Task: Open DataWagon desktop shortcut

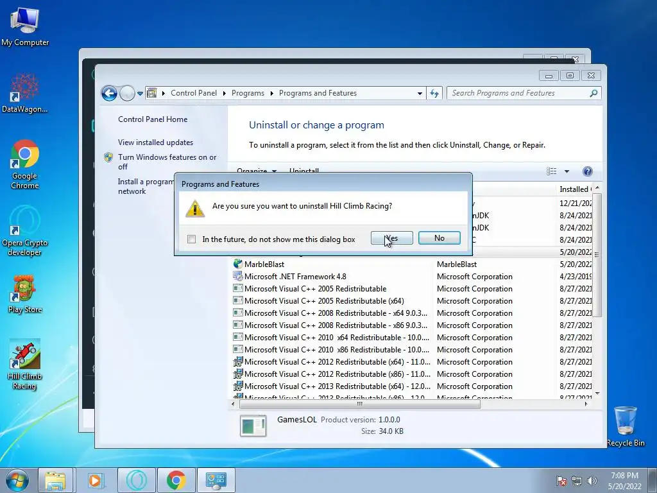Action: 25,93
